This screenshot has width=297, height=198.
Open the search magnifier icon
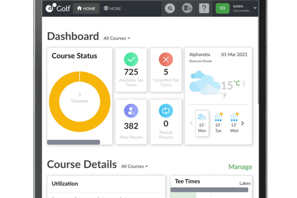(170, 8)
